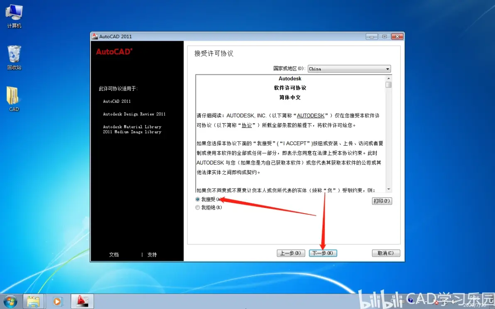Maximize the AutoCAD 2011 installer window

click(384, 36)
